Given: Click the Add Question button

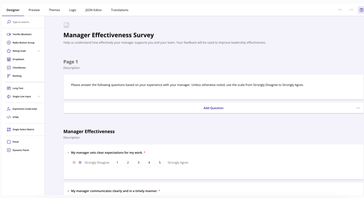Looking at the screenshot, I should pyautogui.click(x=213, y=108).
